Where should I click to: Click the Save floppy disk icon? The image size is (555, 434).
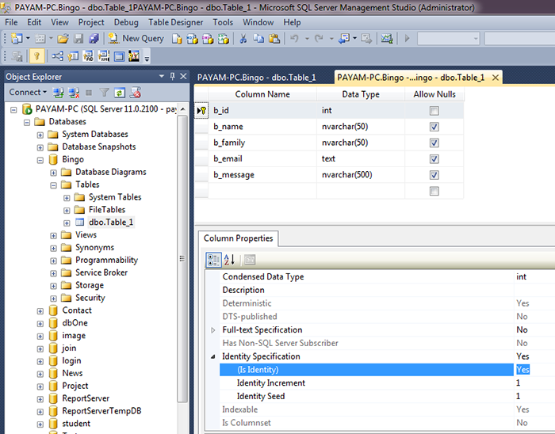tap(78, 38)
